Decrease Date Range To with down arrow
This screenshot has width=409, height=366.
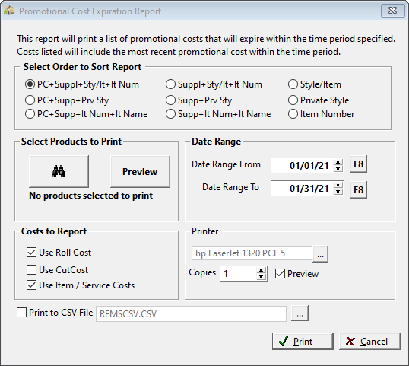(x=338, y=192)
